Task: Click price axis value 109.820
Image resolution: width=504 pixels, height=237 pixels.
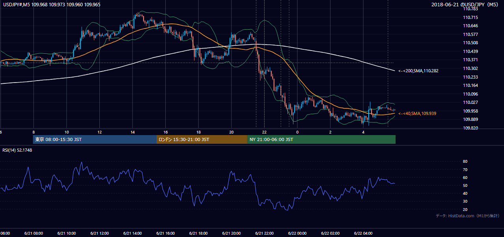Action: pos(471,128)
